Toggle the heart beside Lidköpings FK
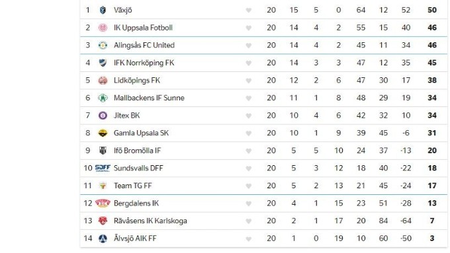This screenshot has height=253, width=450. tap(249, 81)
